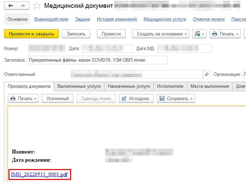Open the IMG_20220511_0001.pdf attachment link
The height and width of the screenshot is (182, 246).
pyautogui.click(x=39, y=175)
